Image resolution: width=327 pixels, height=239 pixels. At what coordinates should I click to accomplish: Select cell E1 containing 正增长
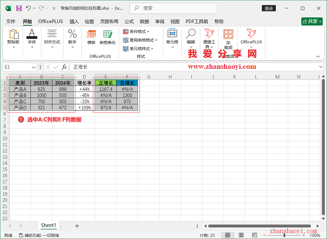pos(105,83)
